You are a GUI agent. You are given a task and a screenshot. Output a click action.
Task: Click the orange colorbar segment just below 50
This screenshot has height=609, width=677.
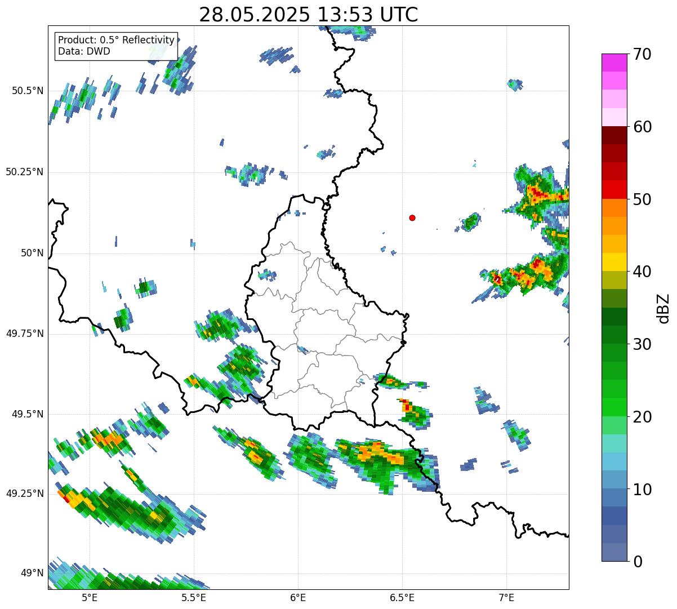pos(614,208)
